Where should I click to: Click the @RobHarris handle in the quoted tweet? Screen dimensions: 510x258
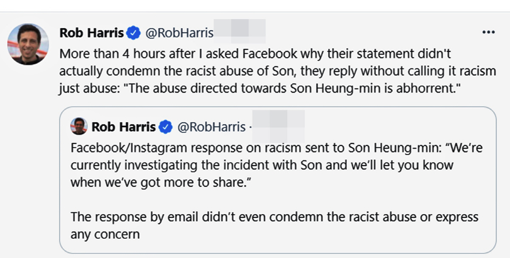[x=211, y=127]
